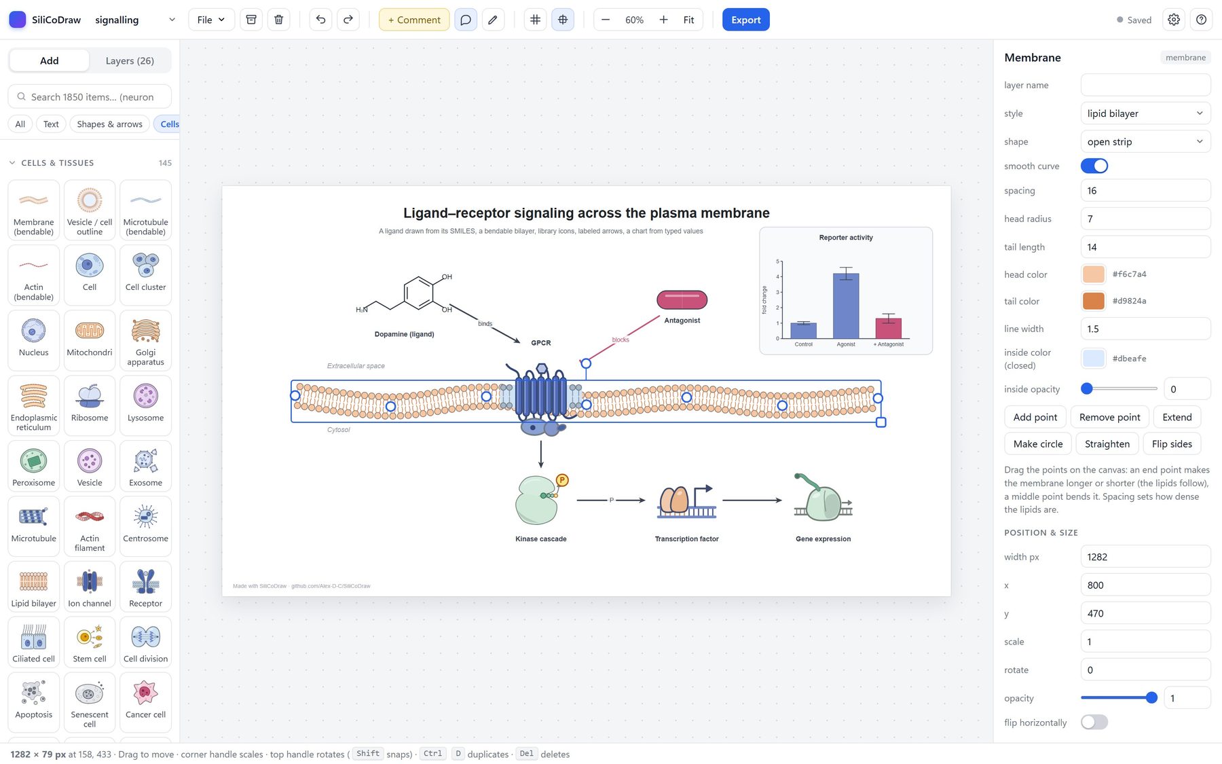
Task: Click the Make circle button
Action: pos(1037,443)
